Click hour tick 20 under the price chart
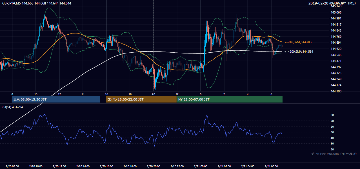Viewport: 360px width, 169px height. [x=154, y=94]
